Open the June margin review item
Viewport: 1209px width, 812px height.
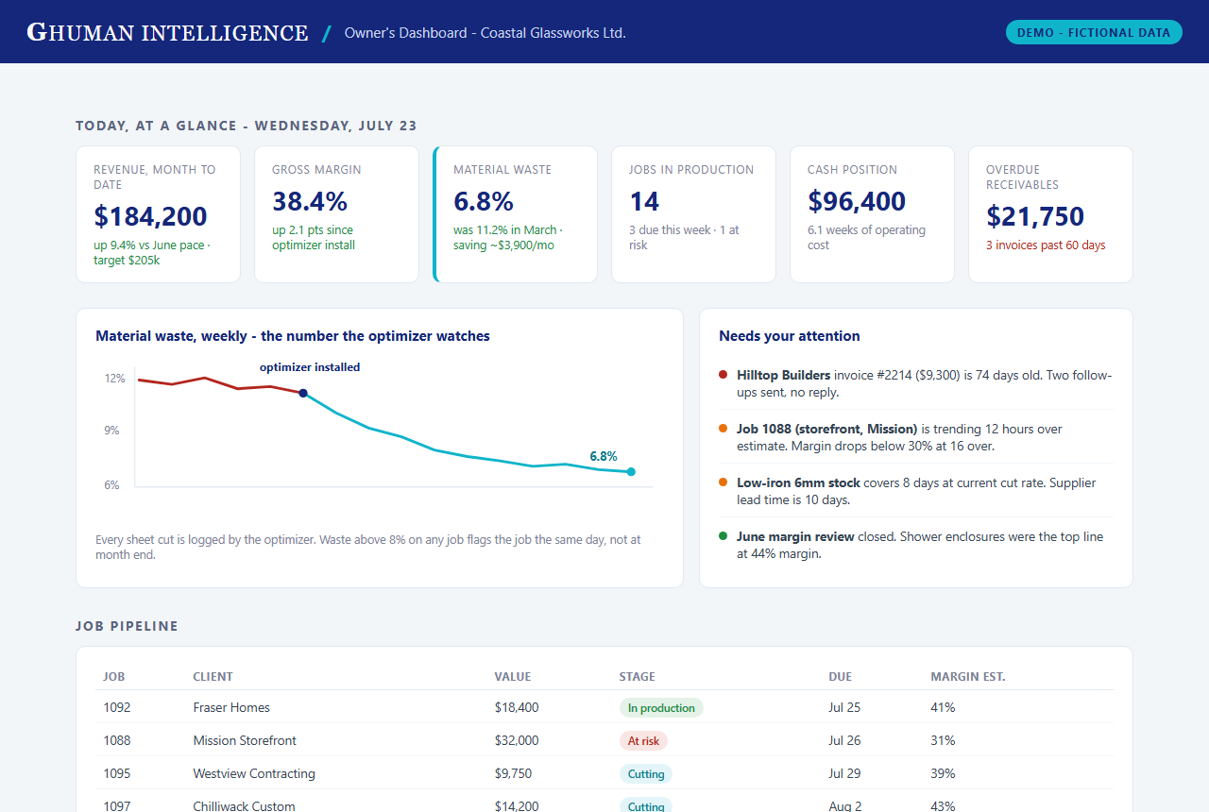(916, 545)
